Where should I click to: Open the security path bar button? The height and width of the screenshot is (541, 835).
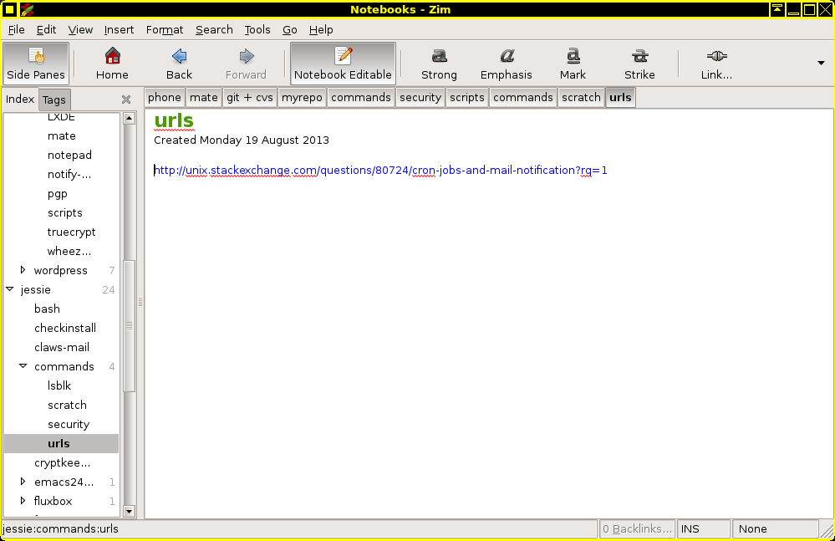420,98
